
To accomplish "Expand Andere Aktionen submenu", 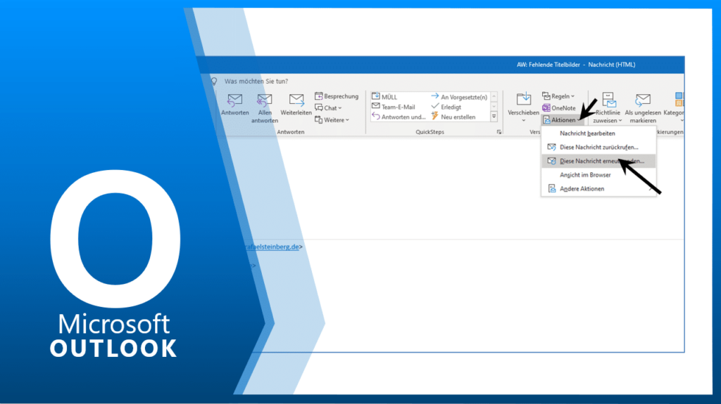I will point(598,189).
